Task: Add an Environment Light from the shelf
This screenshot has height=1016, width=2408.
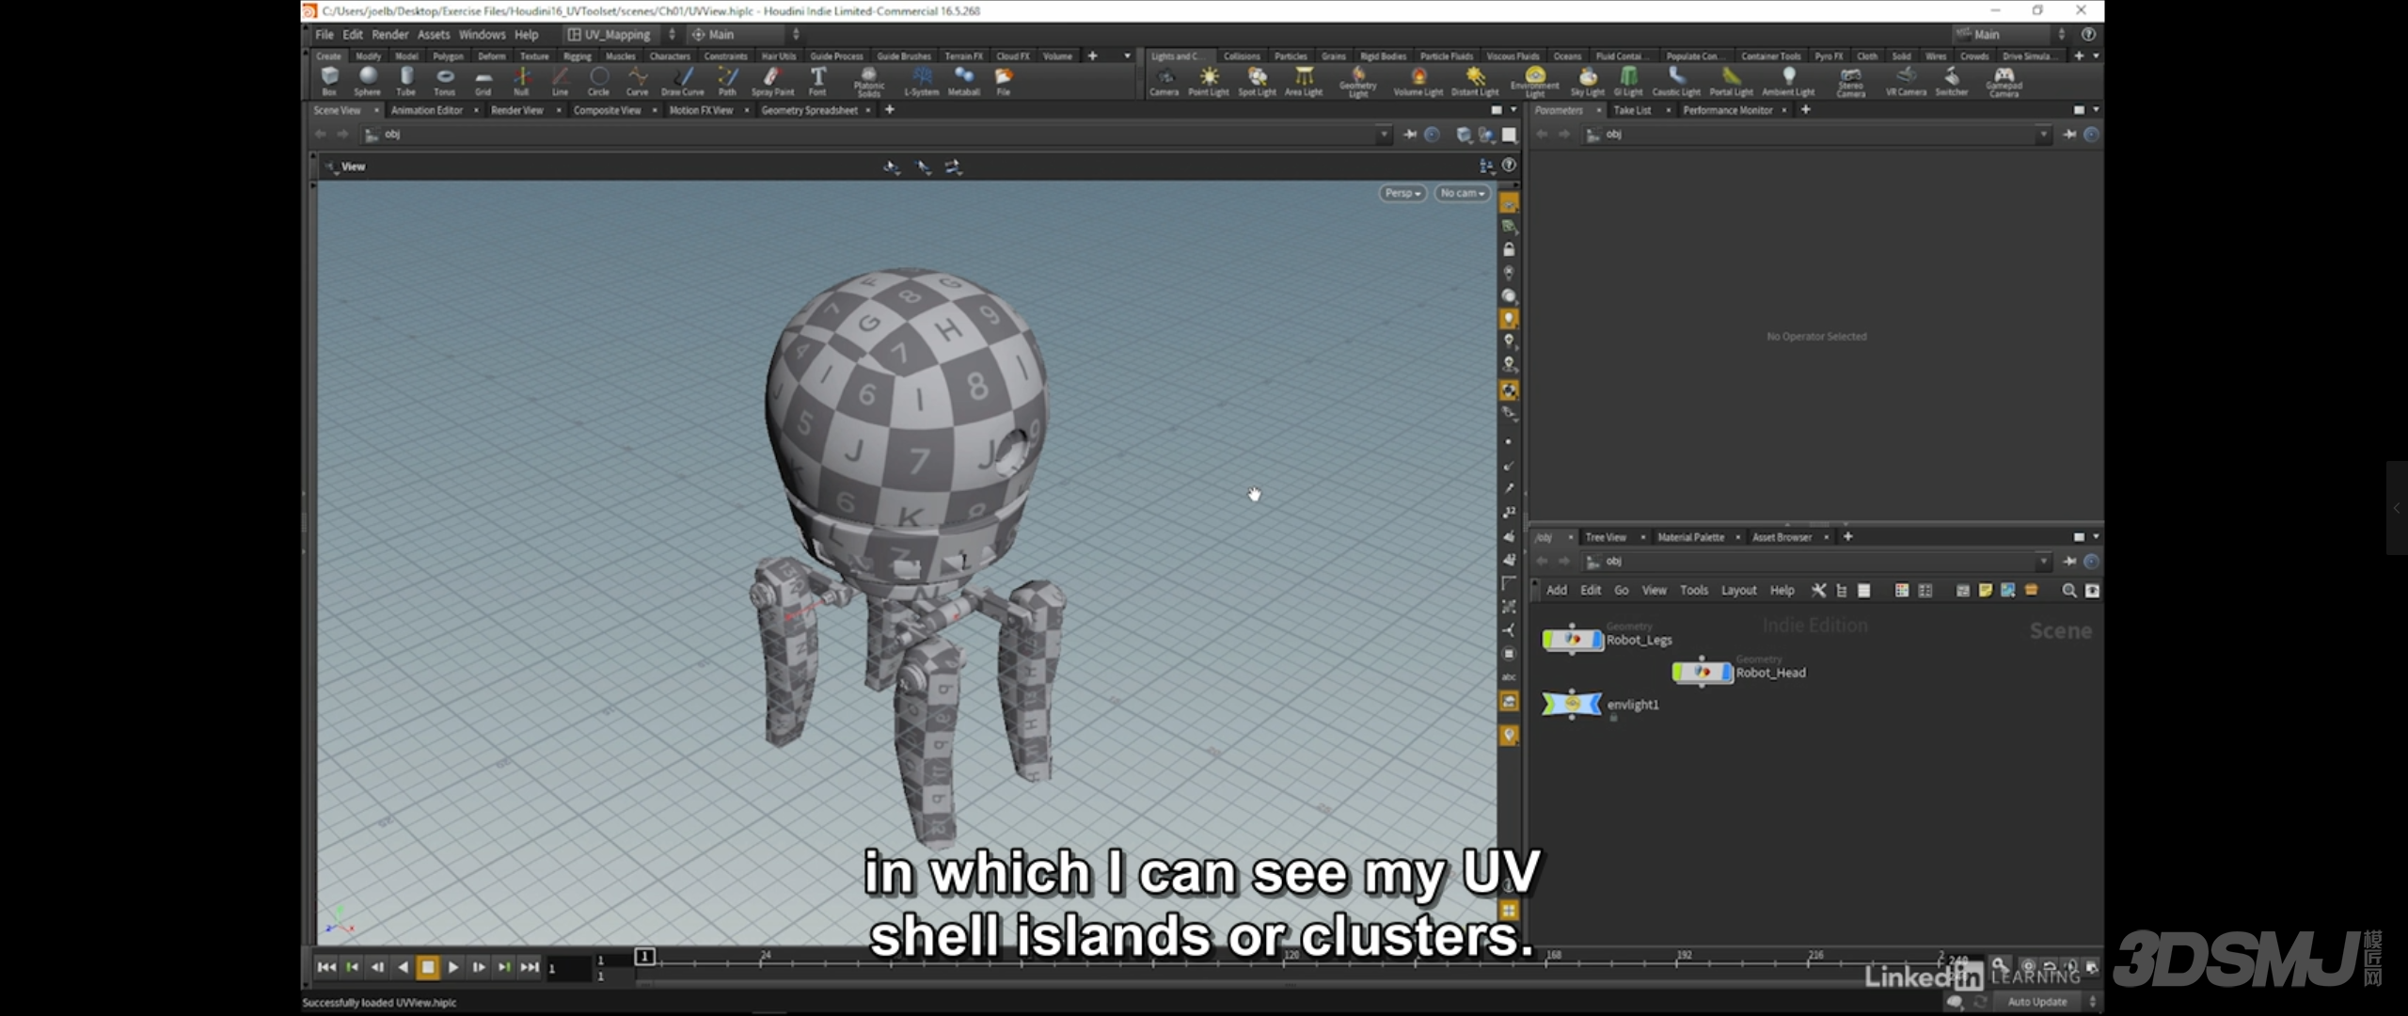Action: pos(1535,82)
